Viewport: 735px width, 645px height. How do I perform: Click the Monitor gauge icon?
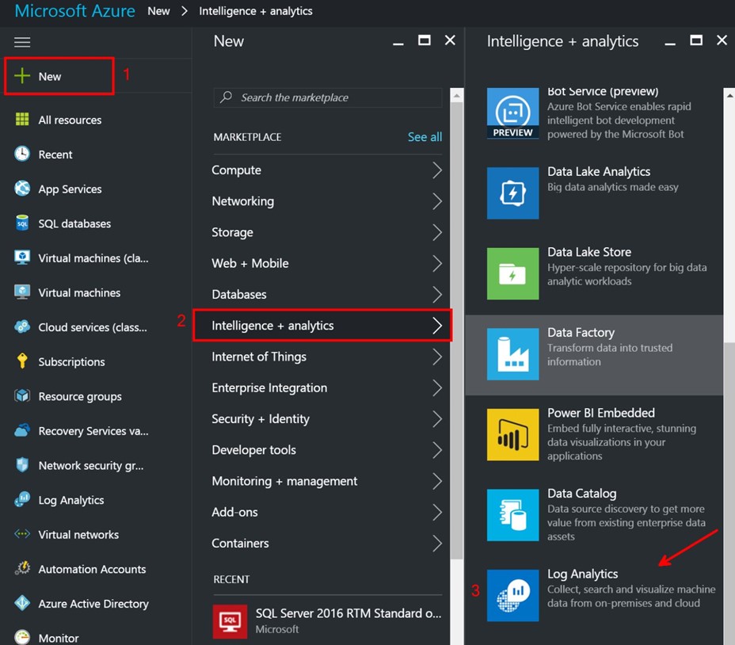pos(22,637)
